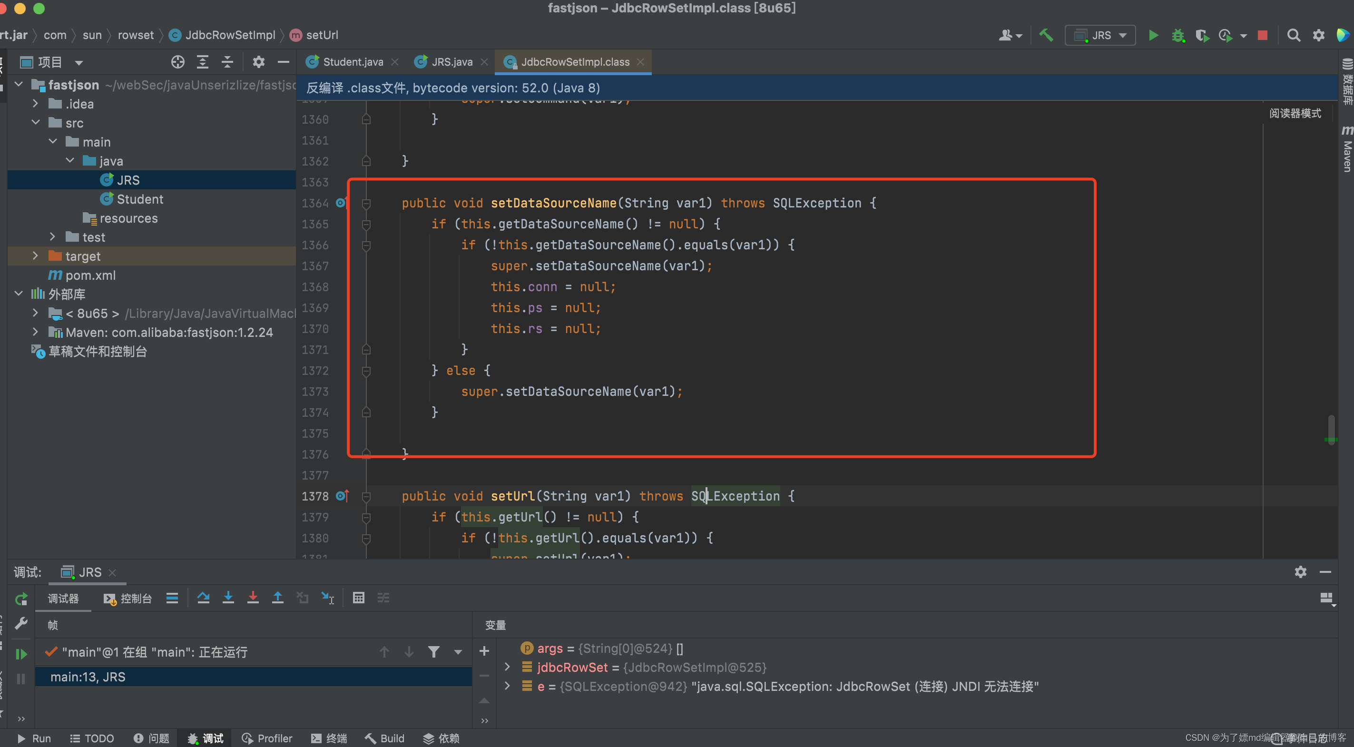The image size is (1354, 747).
Task: Click the setUrl breadcrumb
Action: [x=314, y=35]
